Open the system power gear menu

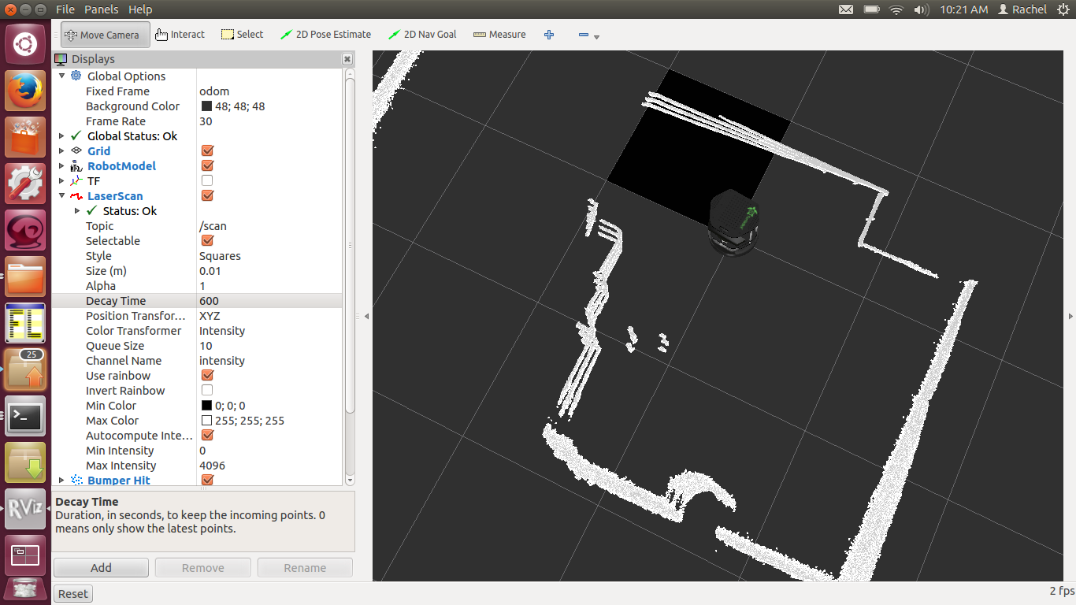pyautogui.click(x=1063, y=9)
